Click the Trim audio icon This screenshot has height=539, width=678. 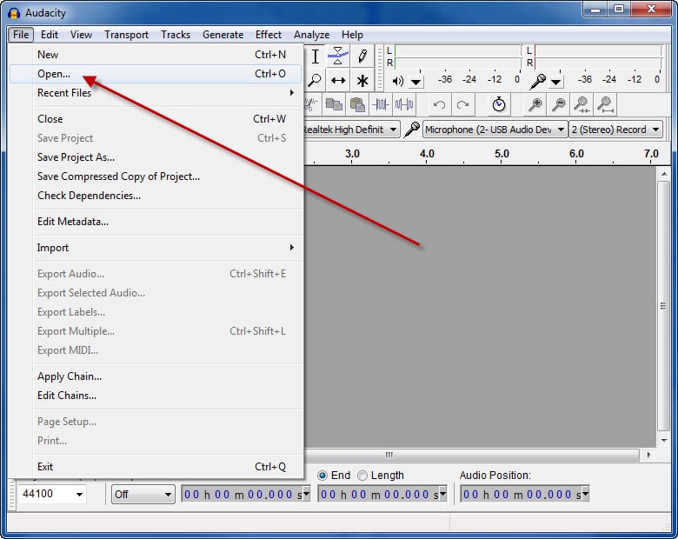point(381,104)
